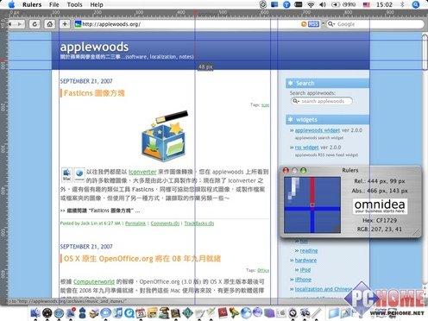428x321 pixels.
Task: Click the applewoods.org site favicon
Action: click(78, 24)
